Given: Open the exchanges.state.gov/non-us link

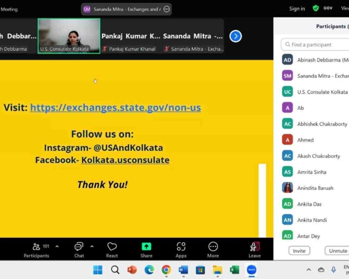Looking at the screenshot, I should [115, 108].
